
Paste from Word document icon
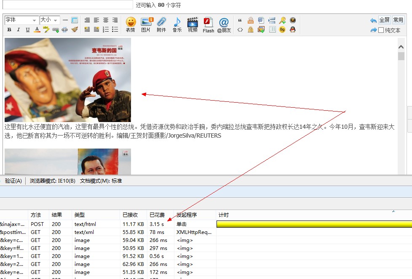tap(261, 20)
